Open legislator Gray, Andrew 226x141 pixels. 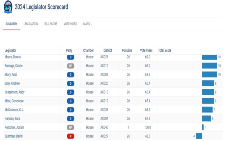click(12, 83)
